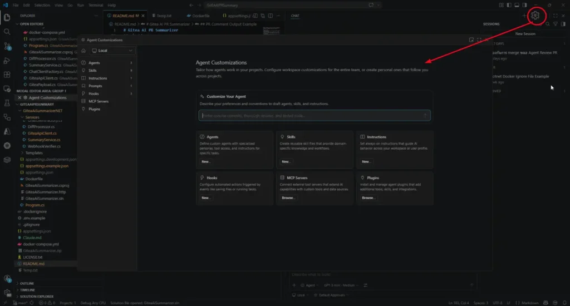
Task: Click the chat settings gear icon
Action: pos(535,16)
